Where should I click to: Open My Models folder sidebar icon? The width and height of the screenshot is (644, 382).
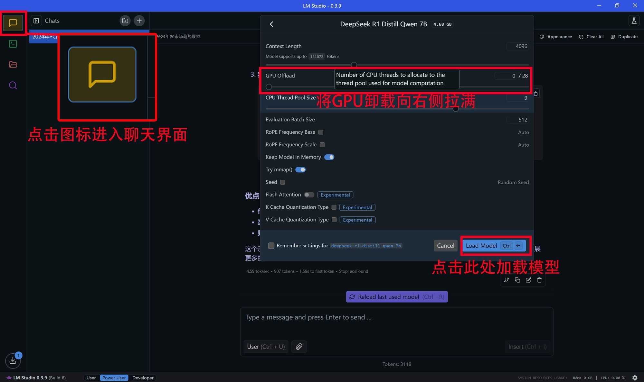click(x=13, y=64)
